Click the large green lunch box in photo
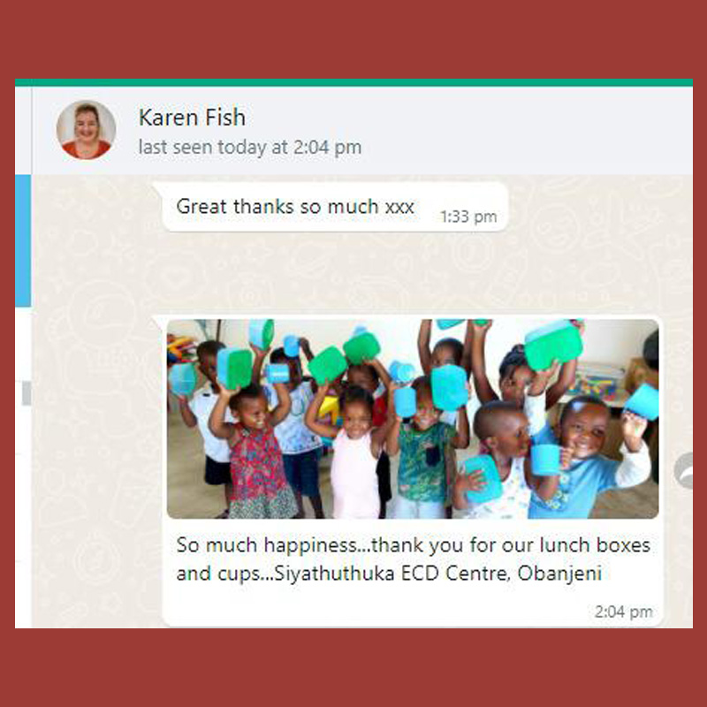Viewport: 707px width, 707px height. [x=553, y=345]
